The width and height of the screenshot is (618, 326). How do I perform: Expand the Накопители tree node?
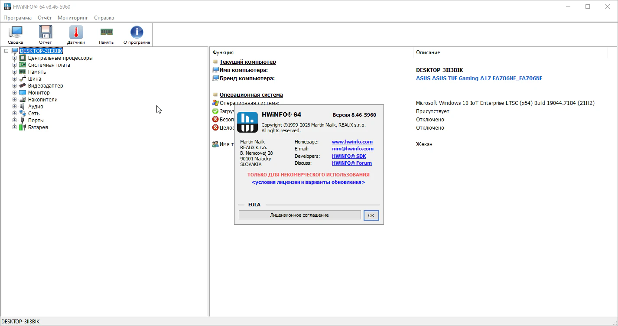(x=15, y=100)
